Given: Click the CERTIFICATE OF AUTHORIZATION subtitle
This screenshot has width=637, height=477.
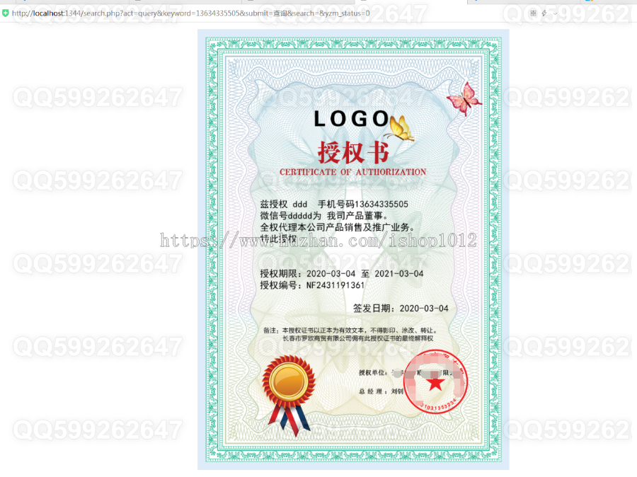Looking at the screenshot, I should tap(353, 171).
